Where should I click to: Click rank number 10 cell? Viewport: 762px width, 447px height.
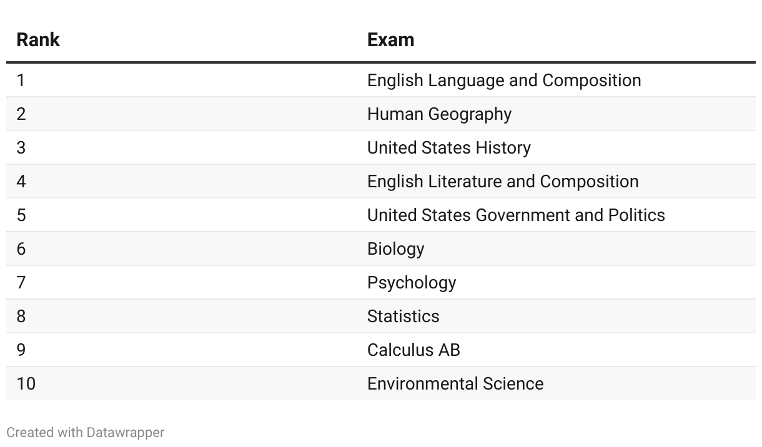(x=26, y=383)
